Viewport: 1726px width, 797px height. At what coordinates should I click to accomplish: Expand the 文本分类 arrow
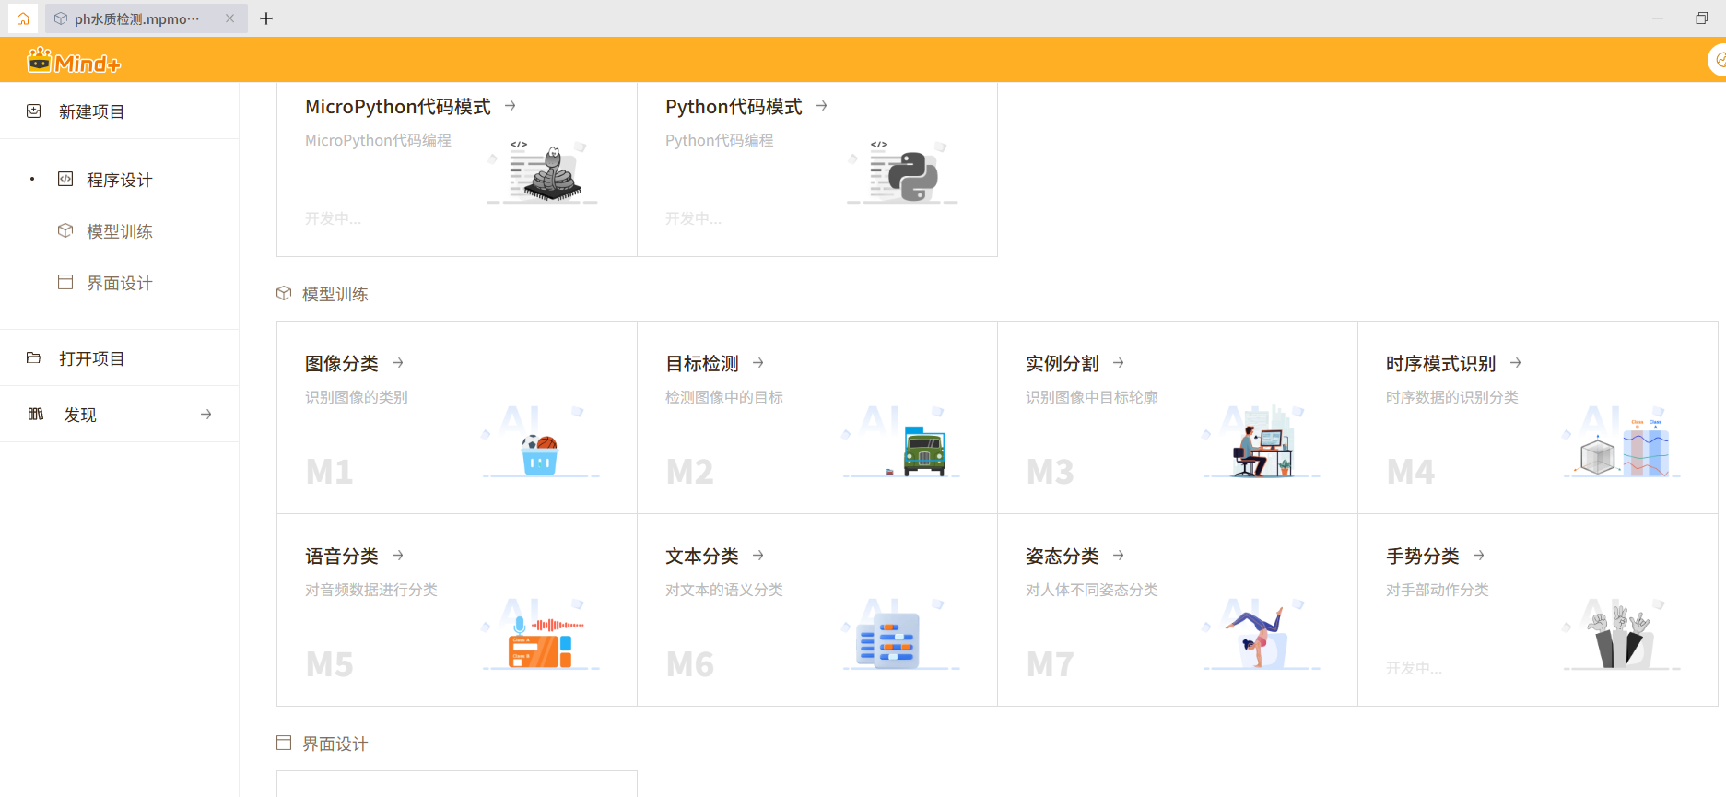(x=758, y=556)
